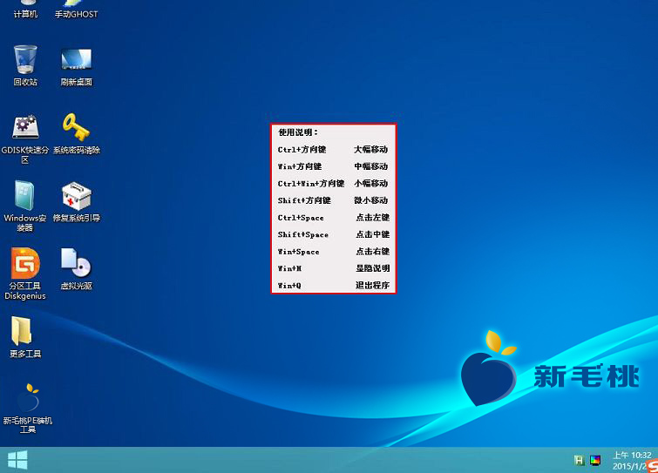Open the 回收站 recycle bin

point(25,65)
